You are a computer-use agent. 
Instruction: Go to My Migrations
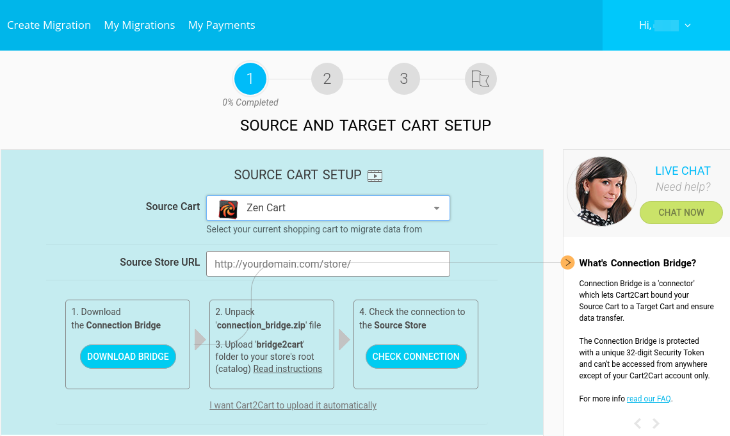(140, 25)
